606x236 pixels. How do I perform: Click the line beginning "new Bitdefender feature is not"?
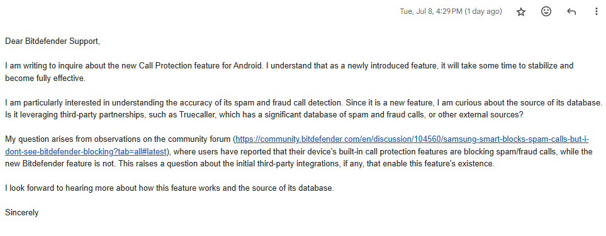(x=250, y=164)
